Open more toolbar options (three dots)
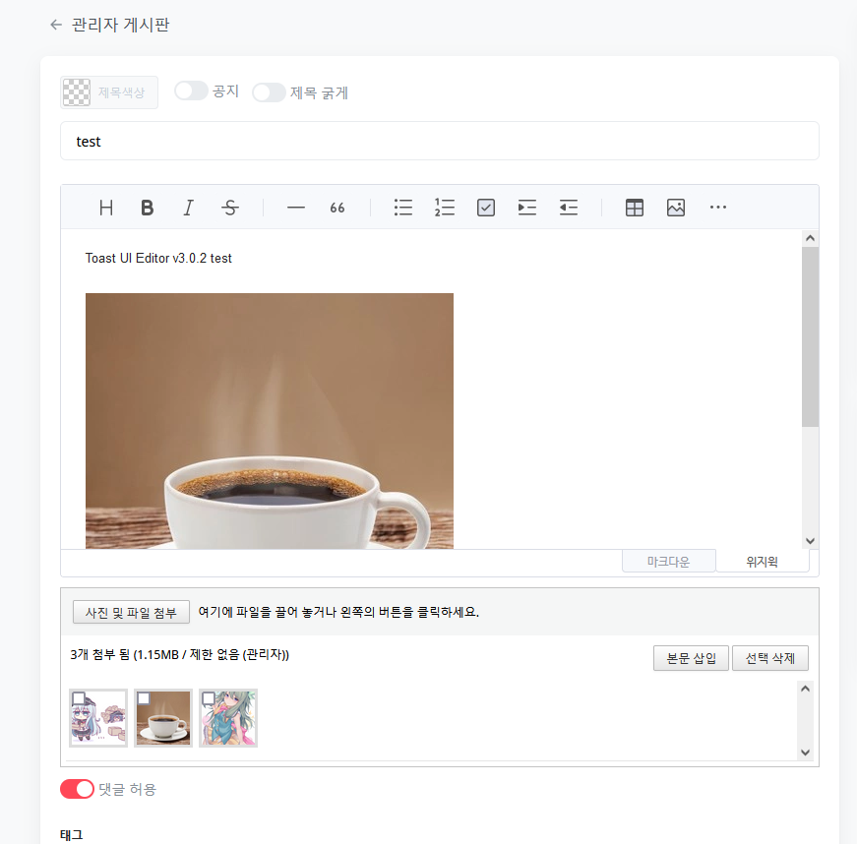The width and height of the screenshot is (857, 844). [x=717, y=208]
